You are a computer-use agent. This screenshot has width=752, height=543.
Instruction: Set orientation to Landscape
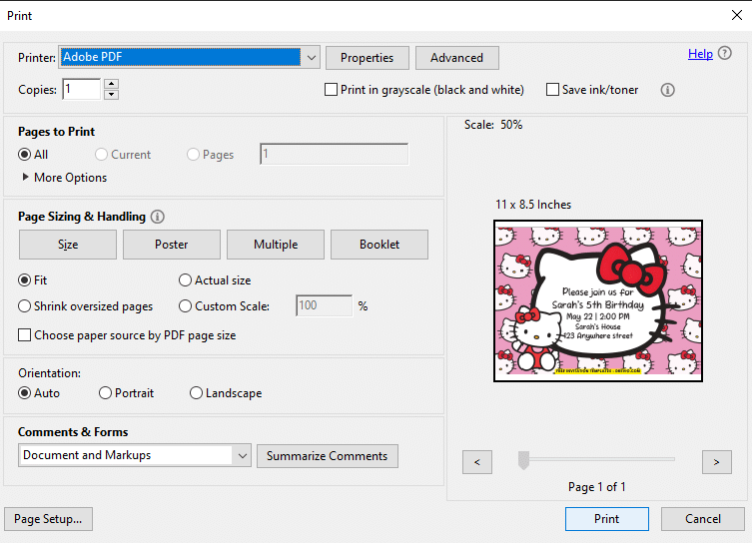click(196, 393)
